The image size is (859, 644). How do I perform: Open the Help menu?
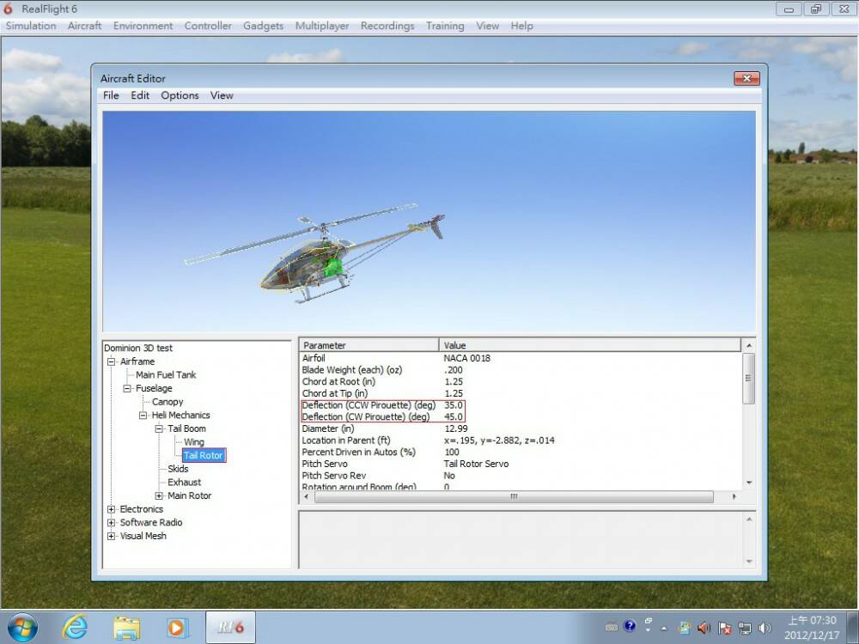521,26
